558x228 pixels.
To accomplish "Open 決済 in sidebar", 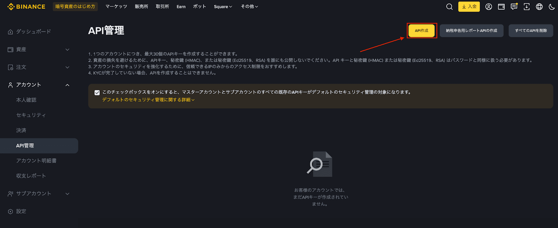I will point(21,130).
